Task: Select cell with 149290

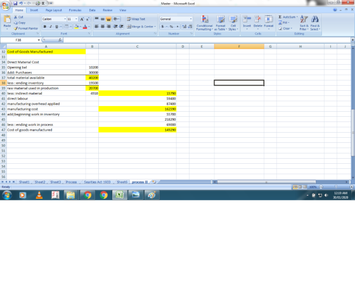Action: tap(138, 130)
